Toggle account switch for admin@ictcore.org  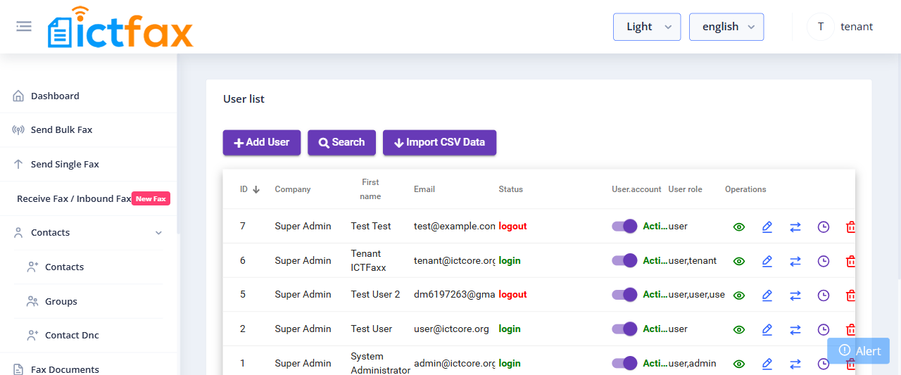pos(624,363)
